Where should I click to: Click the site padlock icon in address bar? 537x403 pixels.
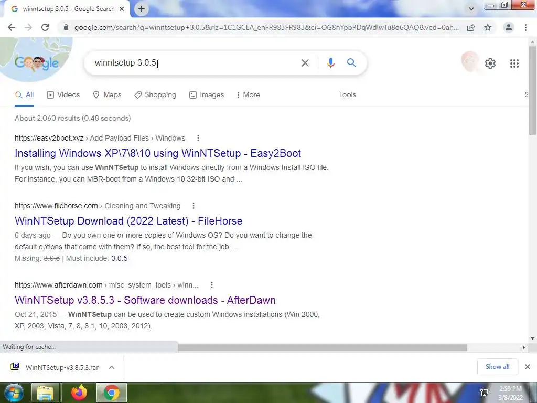(66, 27)
